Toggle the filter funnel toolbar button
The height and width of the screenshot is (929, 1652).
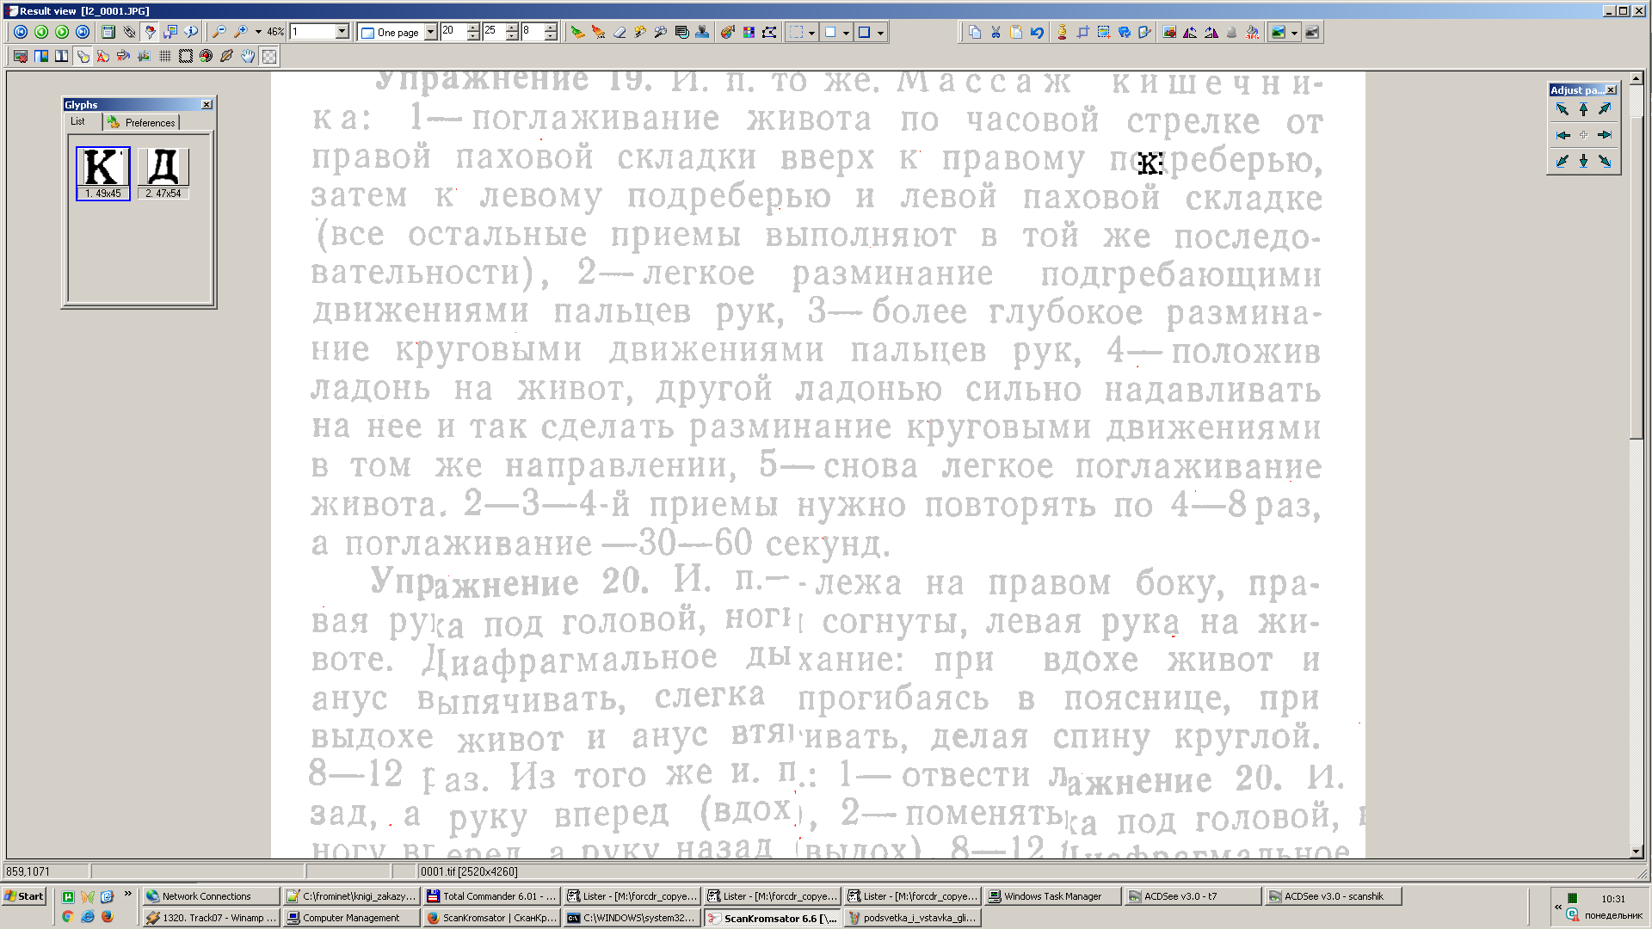click(x=150, y=32)
